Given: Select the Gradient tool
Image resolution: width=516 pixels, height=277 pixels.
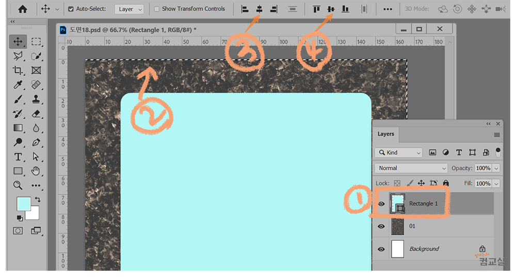Looking at the screenshot, I should (x=18, y=127).
